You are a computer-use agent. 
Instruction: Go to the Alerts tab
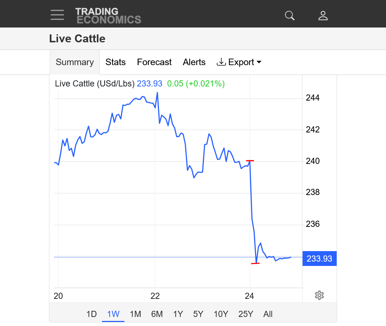(194, 62)
